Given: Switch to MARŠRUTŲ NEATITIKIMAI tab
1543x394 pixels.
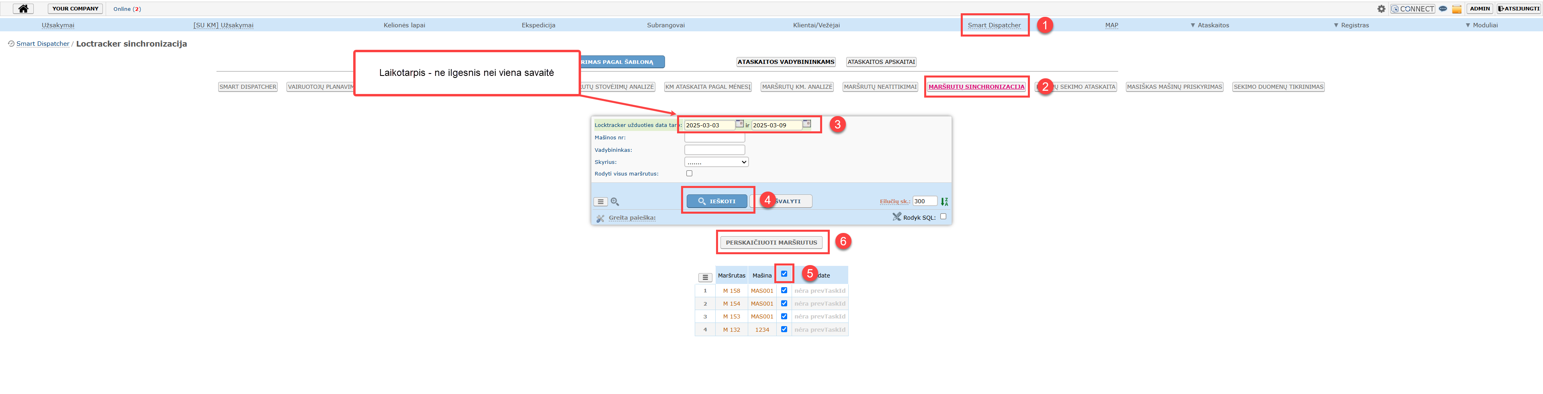Looking at the screenshot, I should click(880, 87).
